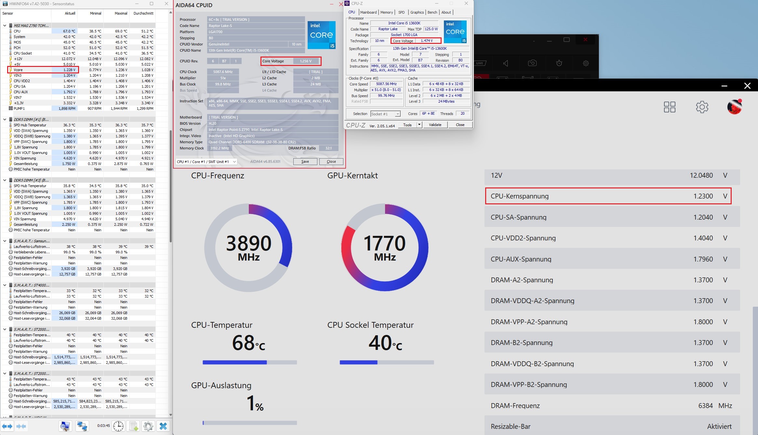
Task: Click the blue X close sensors icon
Action: (x=163, y=426)
